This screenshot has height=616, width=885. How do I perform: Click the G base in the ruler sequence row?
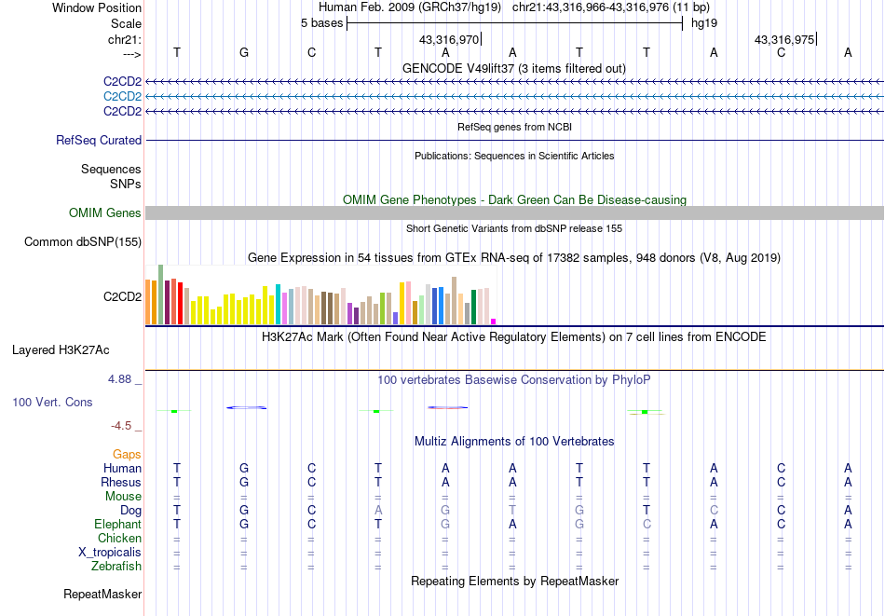tap(244, 52)
